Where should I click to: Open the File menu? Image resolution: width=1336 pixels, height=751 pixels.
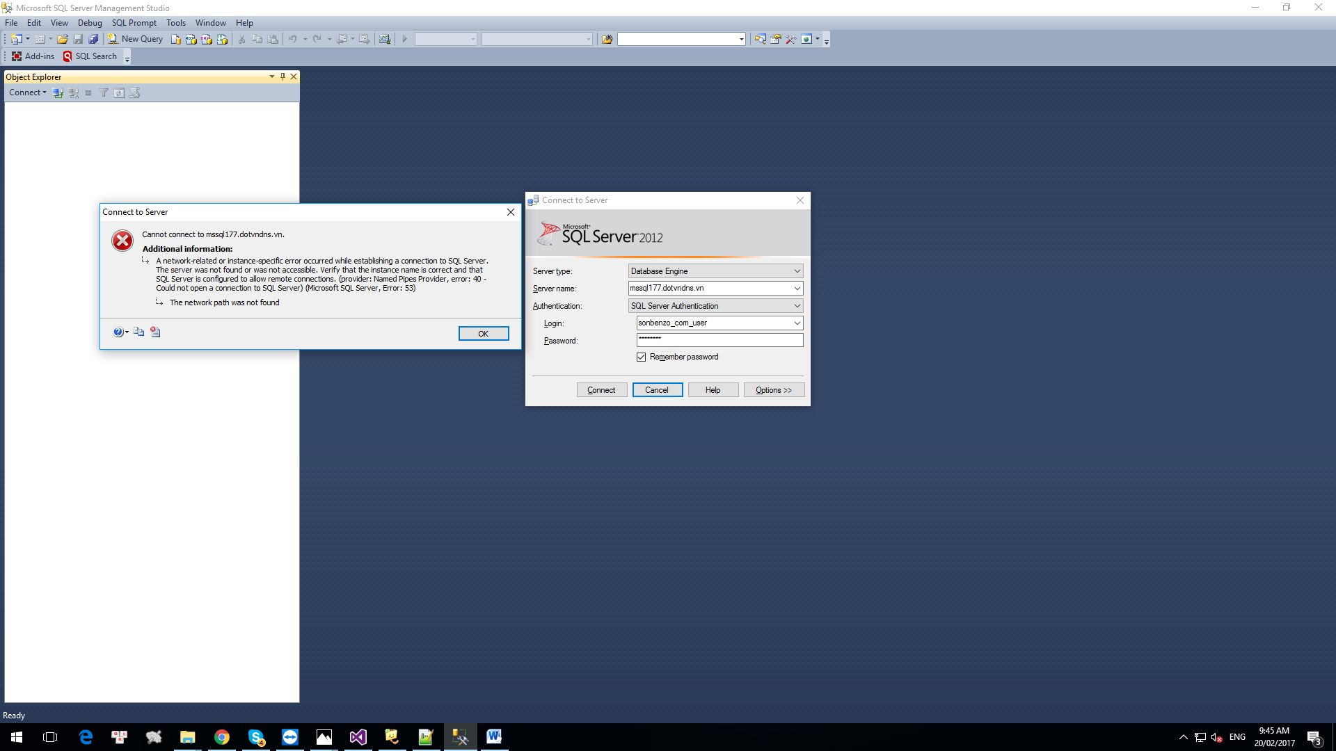point(11,23)
